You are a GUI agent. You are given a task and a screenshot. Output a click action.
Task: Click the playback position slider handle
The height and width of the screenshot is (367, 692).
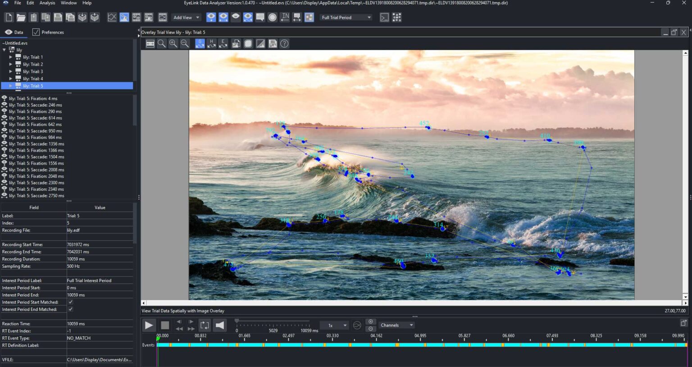[237, 321]
